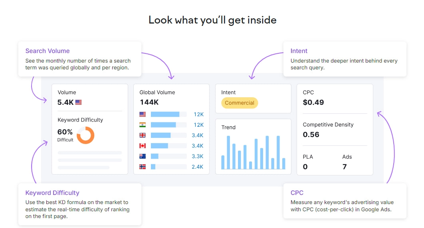
Task: Click the 144K Global Volume value
Action: click(149, 102)
